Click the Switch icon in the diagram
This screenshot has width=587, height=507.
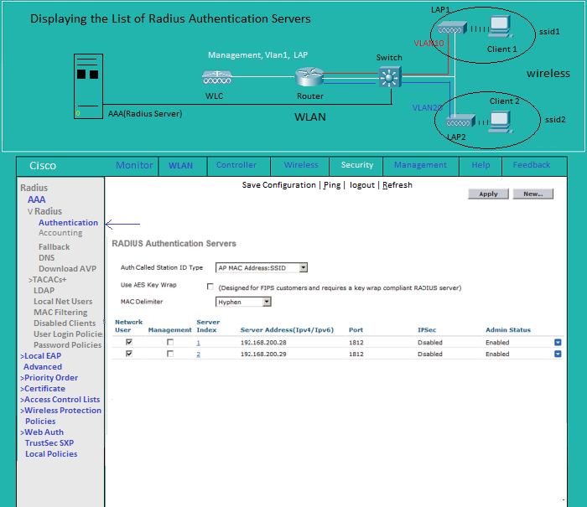coord(390,77)
